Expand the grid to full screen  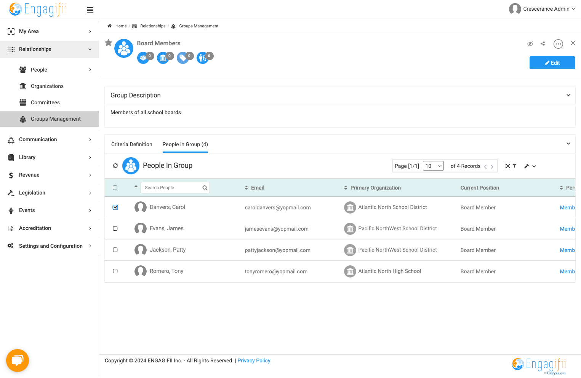pyautogui.click(x=507, y=166)
